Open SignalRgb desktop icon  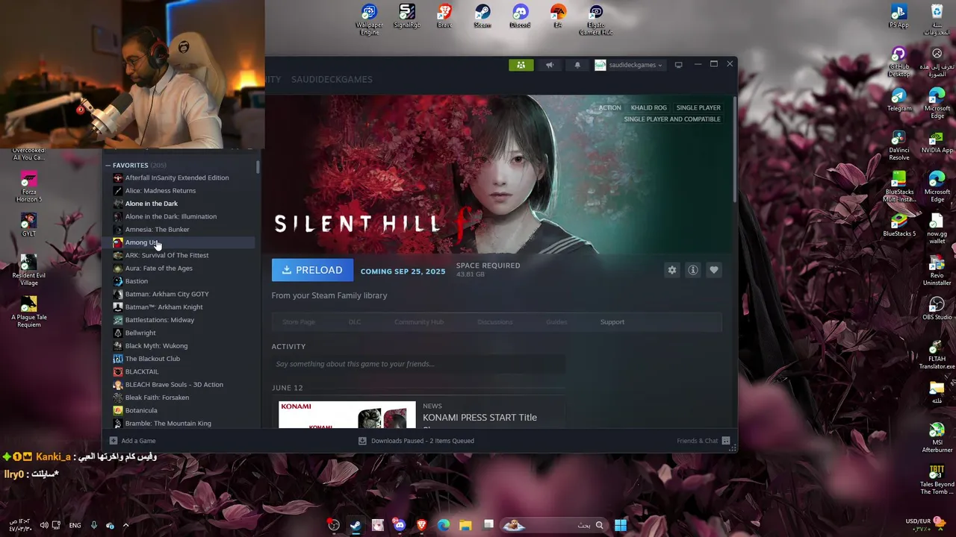pos(407,16)
